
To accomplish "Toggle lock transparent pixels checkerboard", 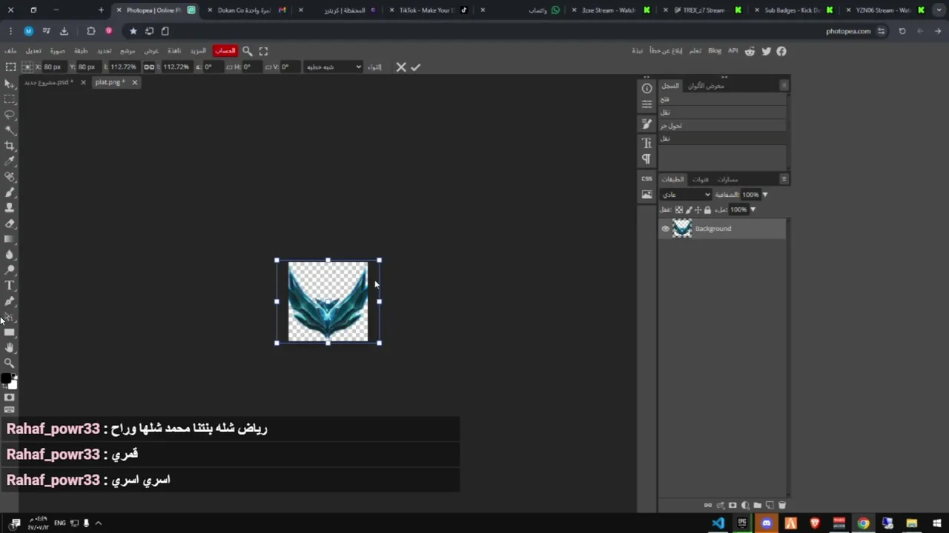I will pos(678,209).
